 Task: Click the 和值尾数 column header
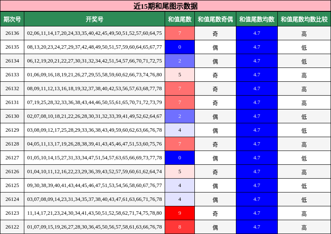tap(180, 19)
